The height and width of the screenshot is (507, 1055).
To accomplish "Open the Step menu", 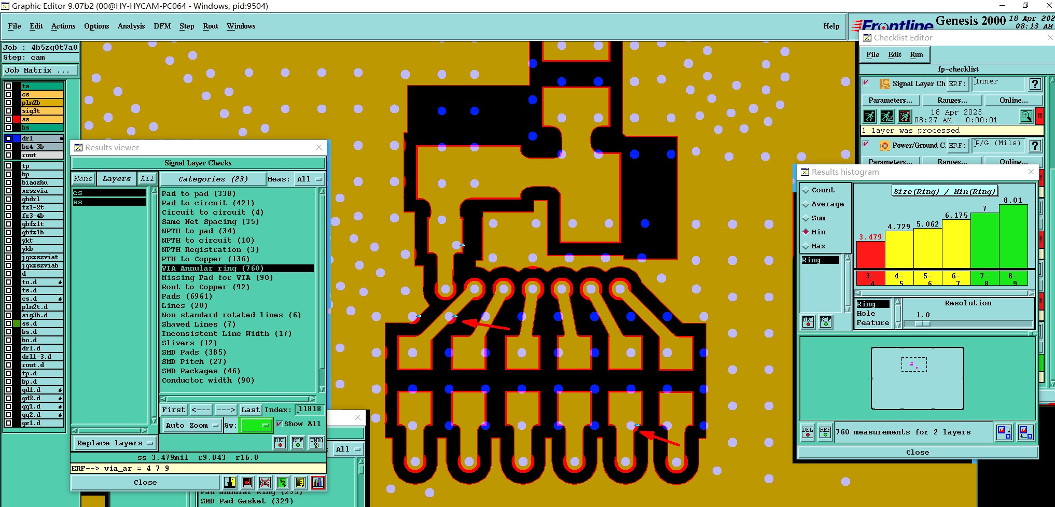I will (x=187, y=26).
